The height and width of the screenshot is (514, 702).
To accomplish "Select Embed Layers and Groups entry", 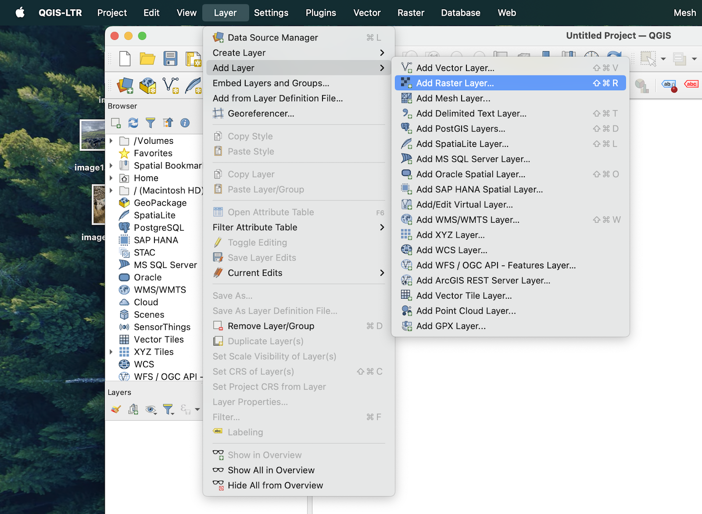I will (299, 83).
